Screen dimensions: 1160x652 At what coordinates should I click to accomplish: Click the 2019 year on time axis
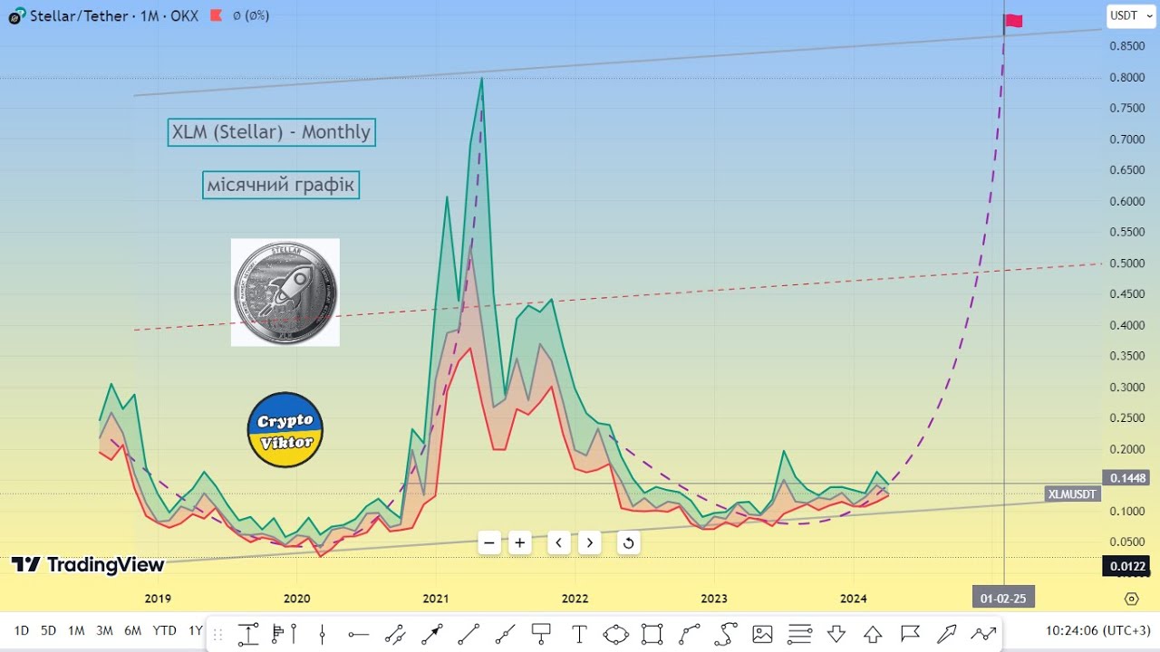point(158,599)
